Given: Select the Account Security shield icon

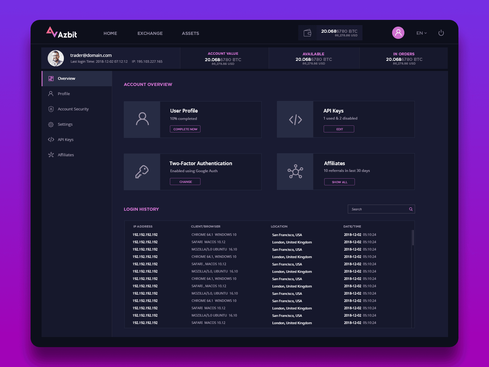Looking at the screenshot, I should coord(51,109).
